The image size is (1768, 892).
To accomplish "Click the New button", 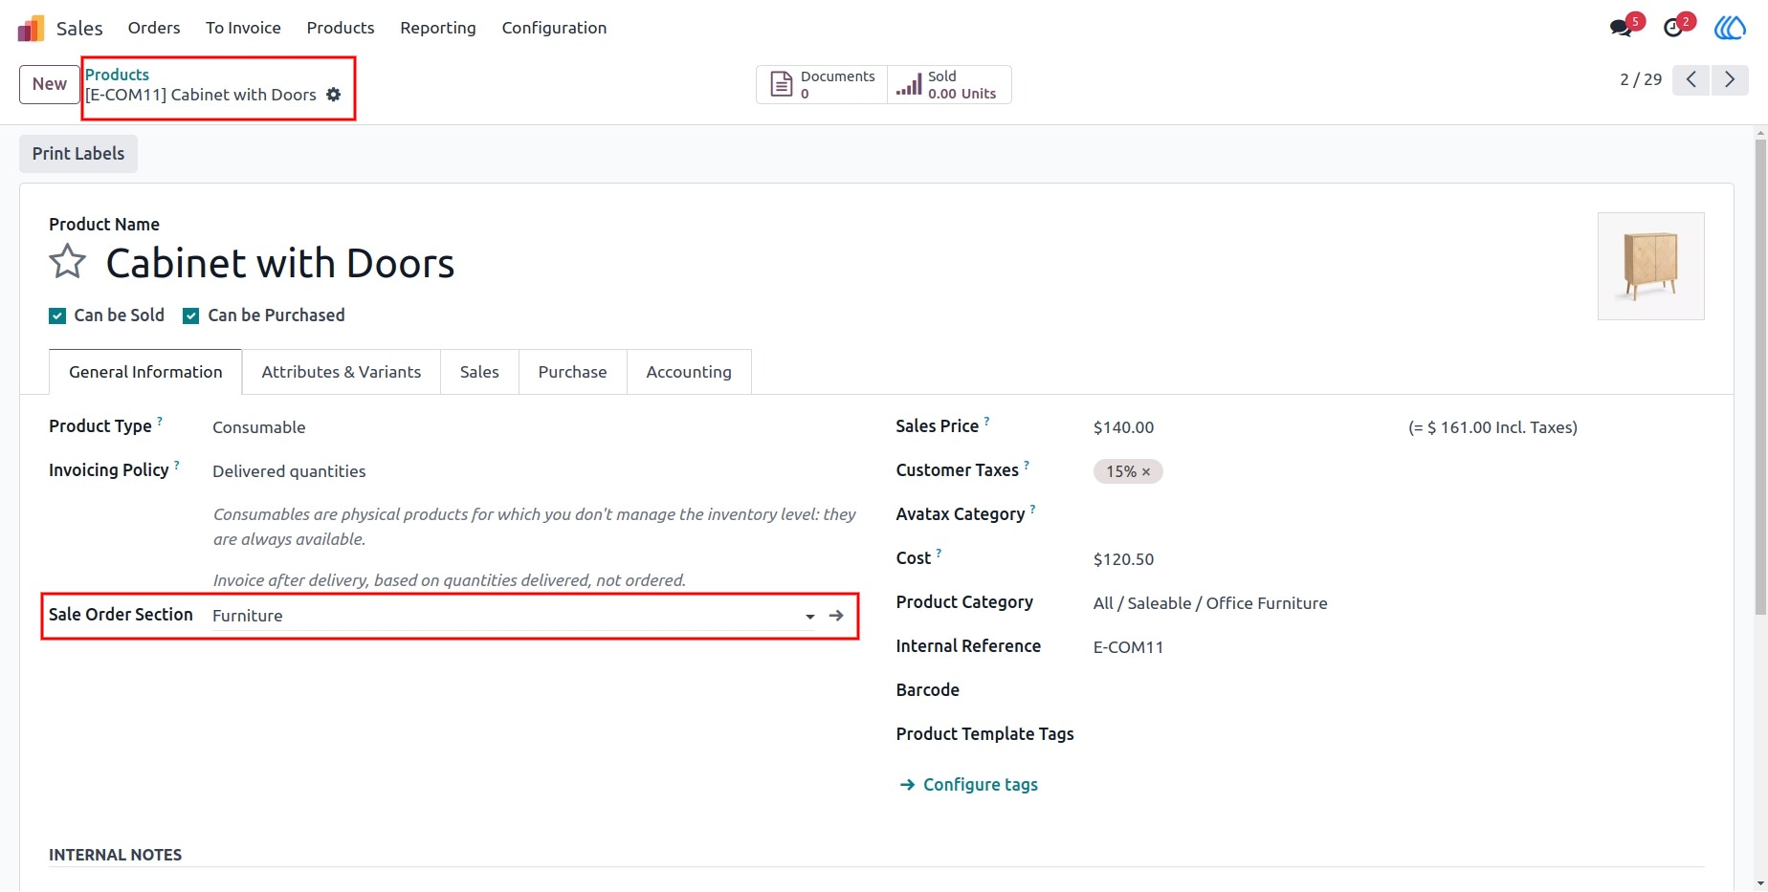I will [x=50, y=84].
